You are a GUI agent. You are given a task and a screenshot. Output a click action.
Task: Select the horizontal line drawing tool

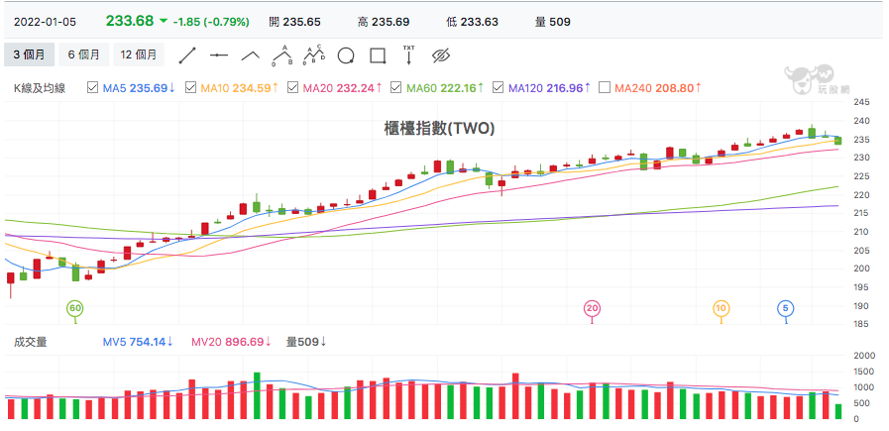click(x=219, y=55)
